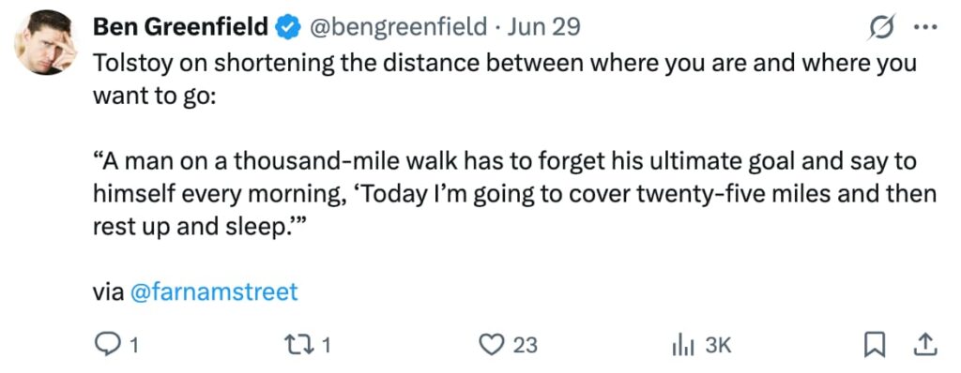
Task: Open the @farnamstreet mention link
Action: 214,291
